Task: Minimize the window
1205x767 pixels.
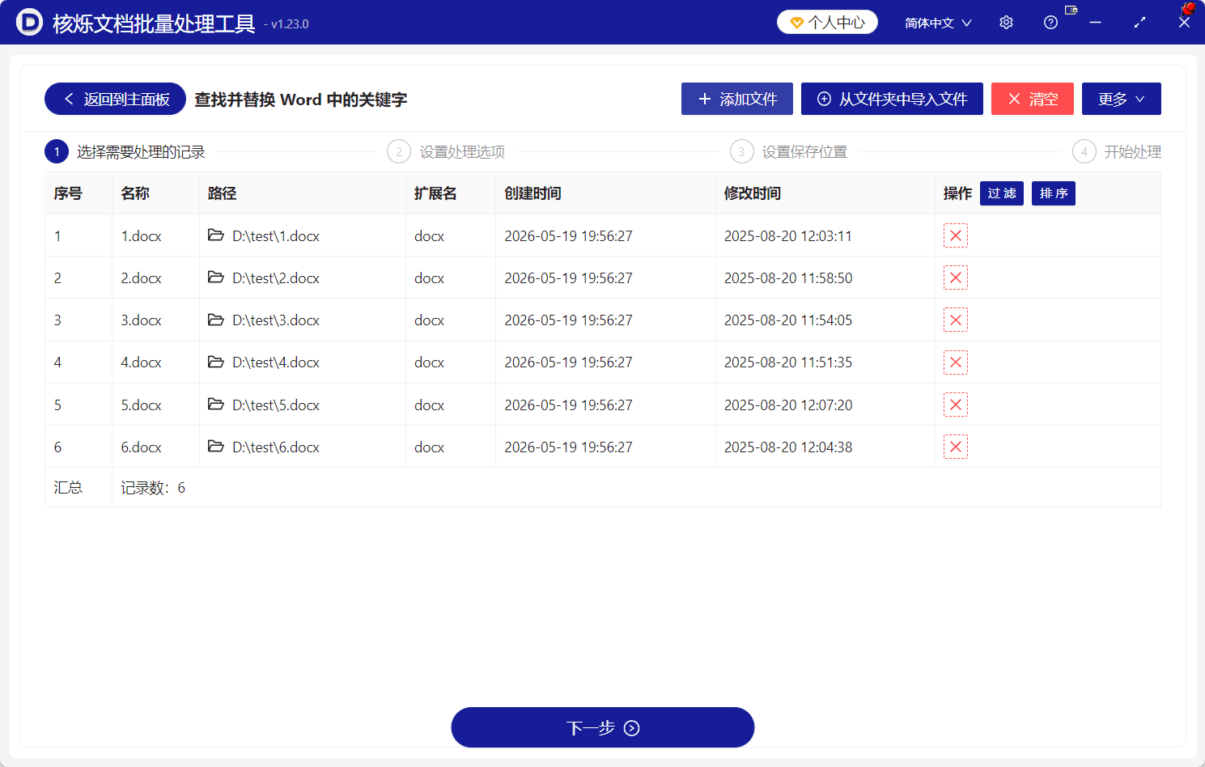Action: pos(1095,23)
